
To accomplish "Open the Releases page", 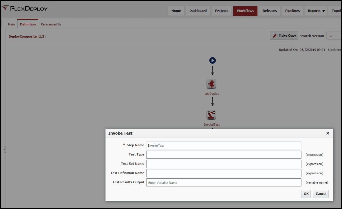I will (x=270, y=11).
